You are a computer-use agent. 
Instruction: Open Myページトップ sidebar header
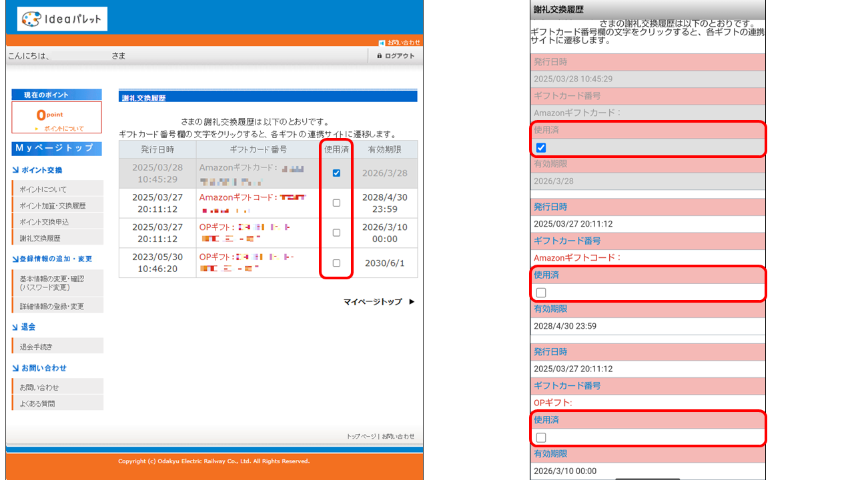pos(57,148)
